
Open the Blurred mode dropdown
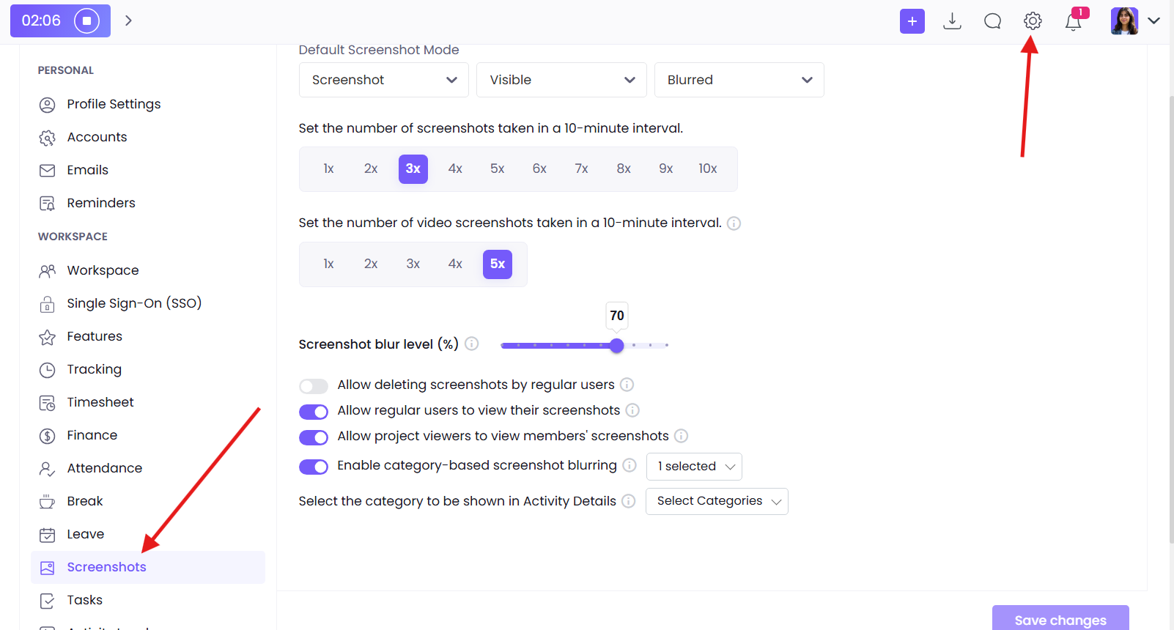(739, 80)
